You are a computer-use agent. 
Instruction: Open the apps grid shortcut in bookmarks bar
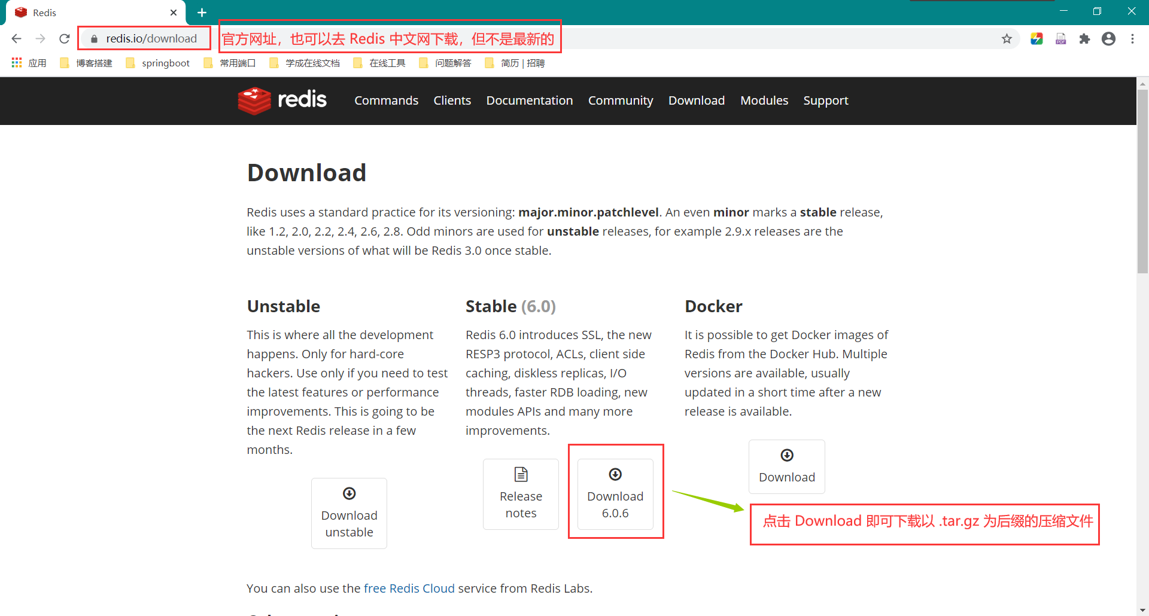tap(17, 63)
